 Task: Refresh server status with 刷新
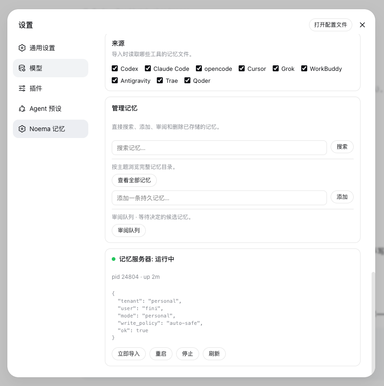(x=214, y=354)
